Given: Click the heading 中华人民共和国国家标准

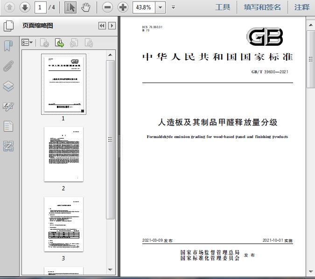Looking at the screenshot, I should pos(217,57).
